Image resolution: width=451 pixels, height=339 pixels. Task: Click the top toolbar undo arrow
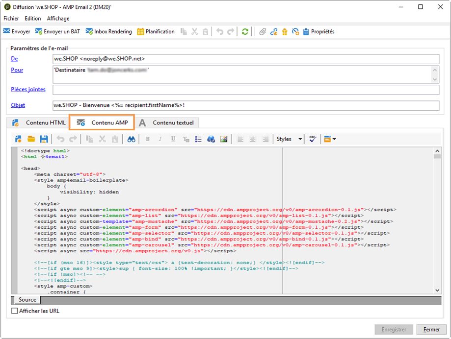pyautogui.click(x=220, y=31)
